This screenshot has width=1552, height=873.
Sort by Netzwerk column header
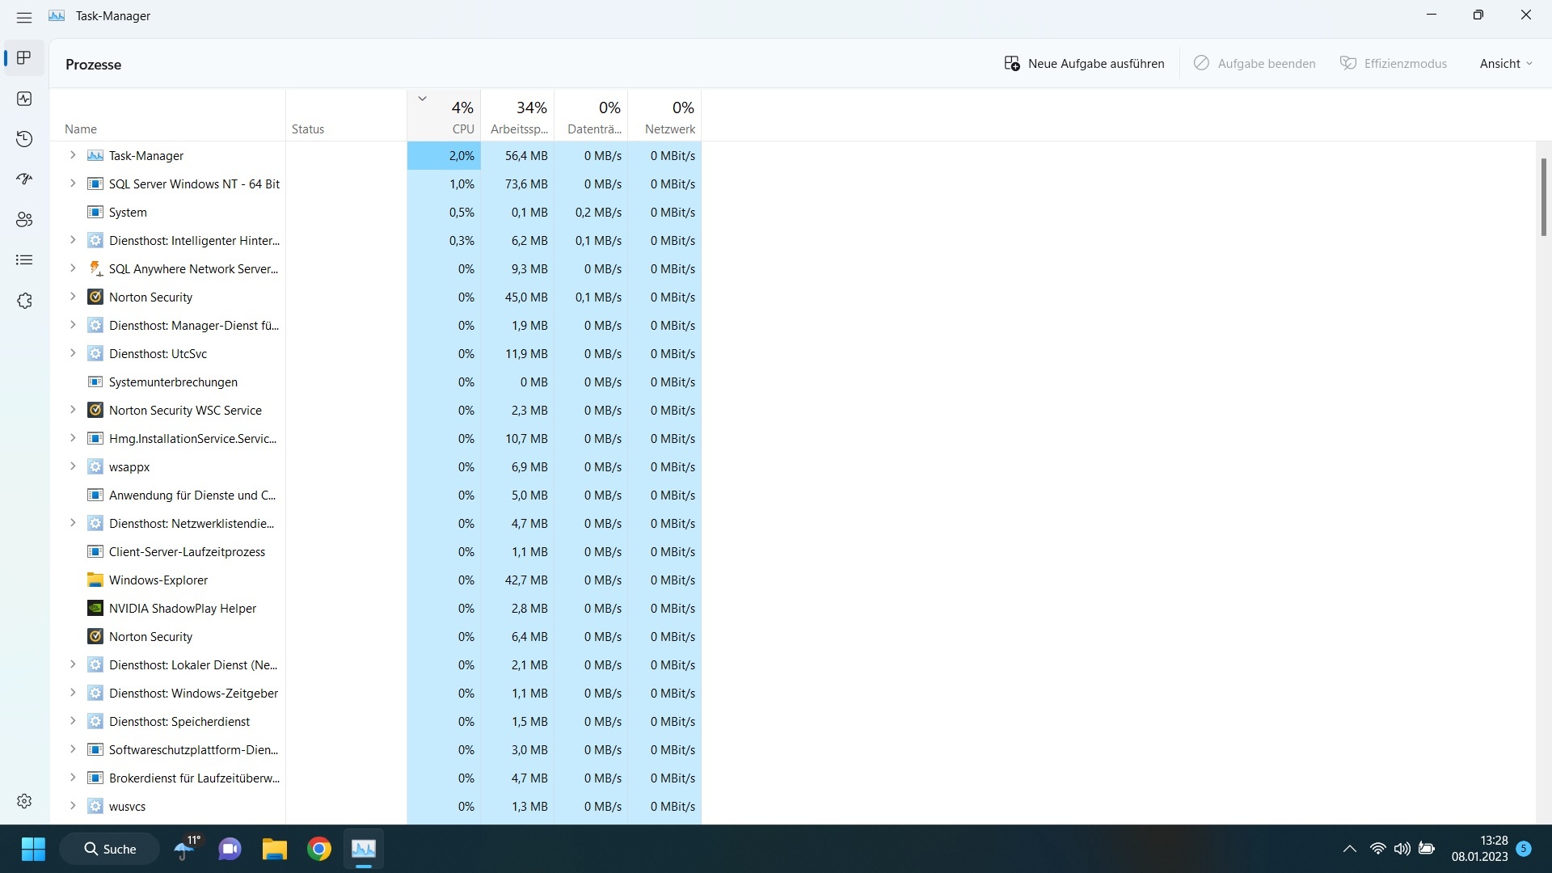665,116
